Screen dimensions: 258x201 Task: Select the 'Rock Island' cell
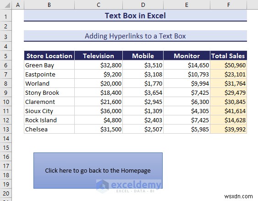click(x=49, y=120)
